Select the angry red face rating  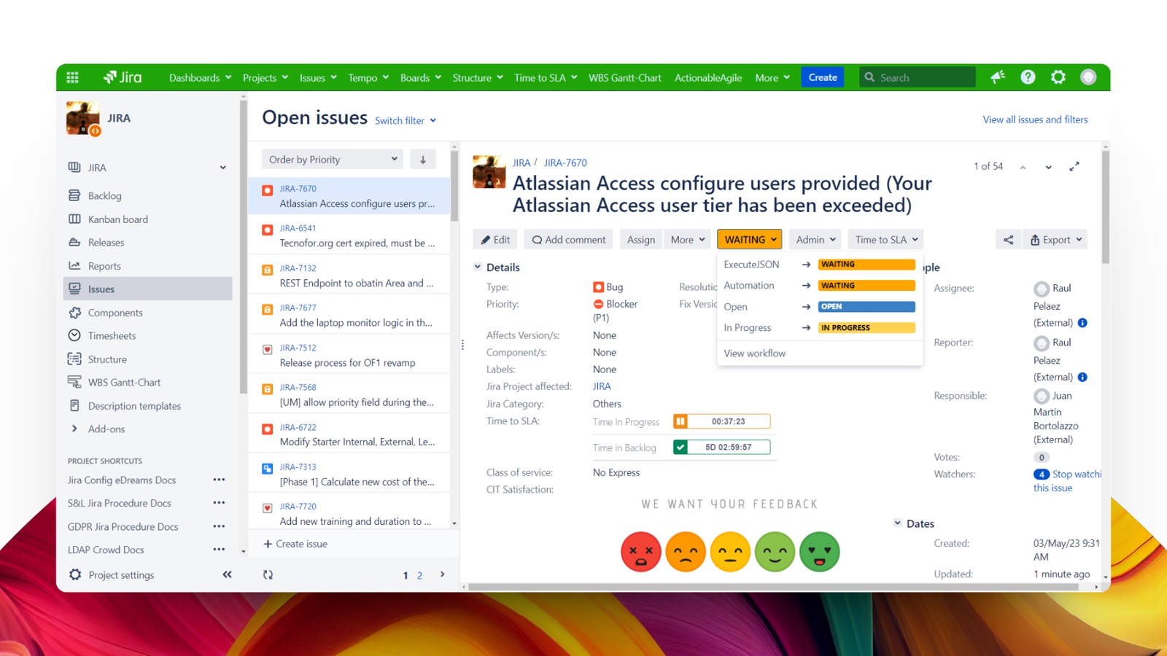tap(640, 552)
